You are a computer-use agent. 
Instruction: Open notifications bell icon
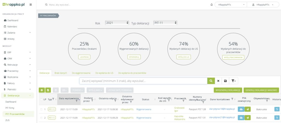pyautogui.click(x=211, y=5)
